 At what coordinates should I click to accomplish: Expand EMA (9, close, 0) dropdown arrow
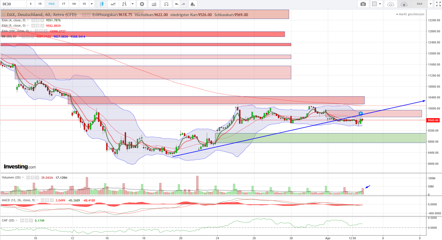(x=28, y=25)
